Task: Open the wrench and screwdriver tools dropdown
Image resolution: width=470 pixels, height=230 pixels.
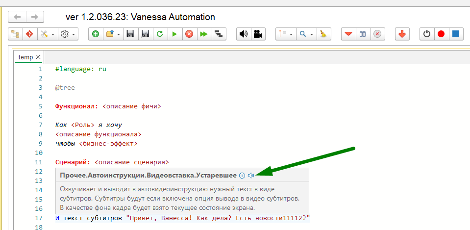Action: pos(48,34)
